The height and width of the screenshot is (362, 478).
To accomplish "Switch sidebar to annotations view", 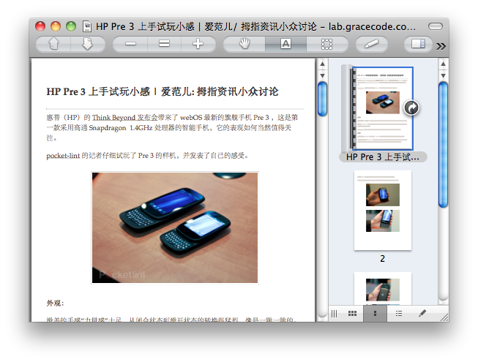I will 422,313.
